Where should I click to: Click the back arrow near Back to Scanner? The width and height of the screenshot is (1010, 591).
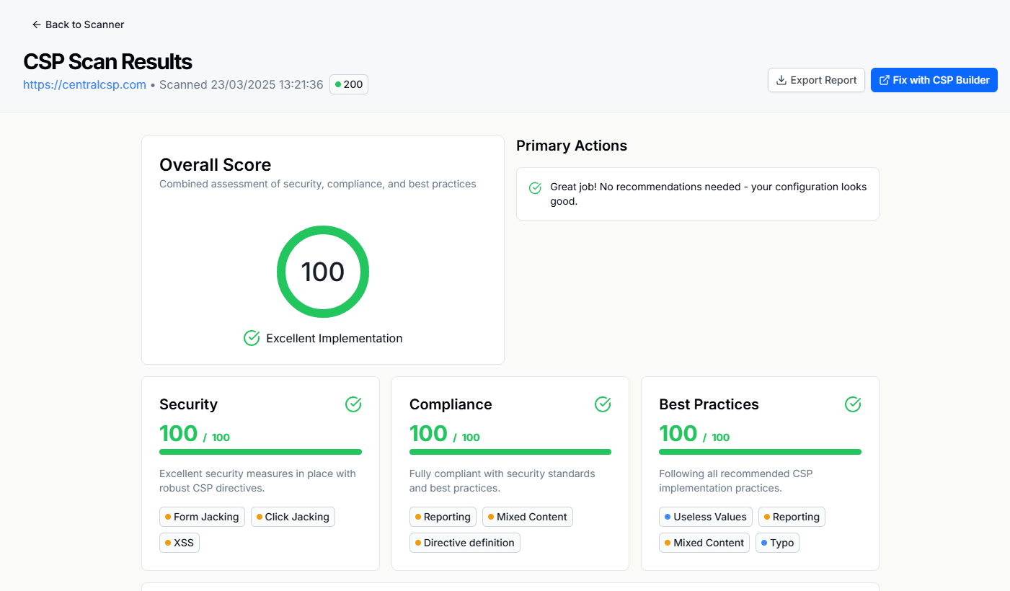coord(35,24)
